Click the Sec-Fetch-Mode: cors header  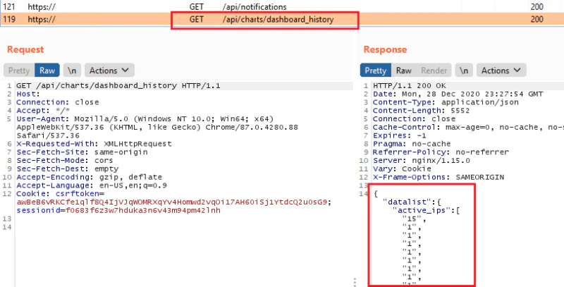click(x=65, y=160)
